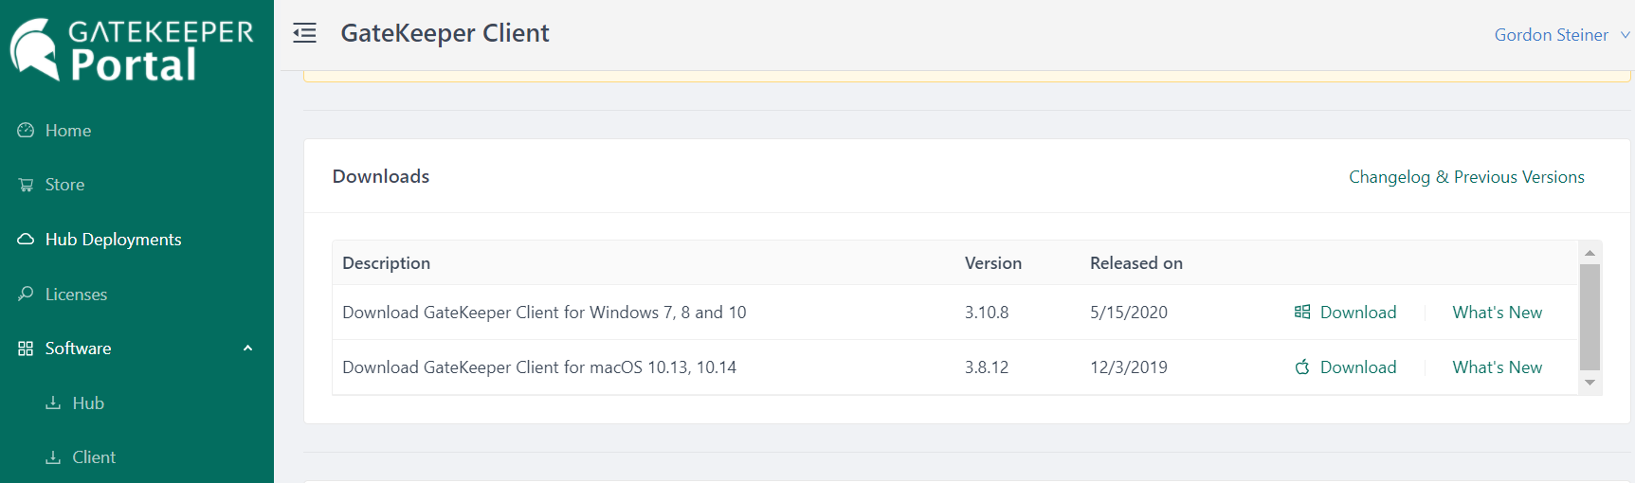The image size is (1635, 483).
Task: Click the Licenses key icon
Action: (x=26, y=294)
